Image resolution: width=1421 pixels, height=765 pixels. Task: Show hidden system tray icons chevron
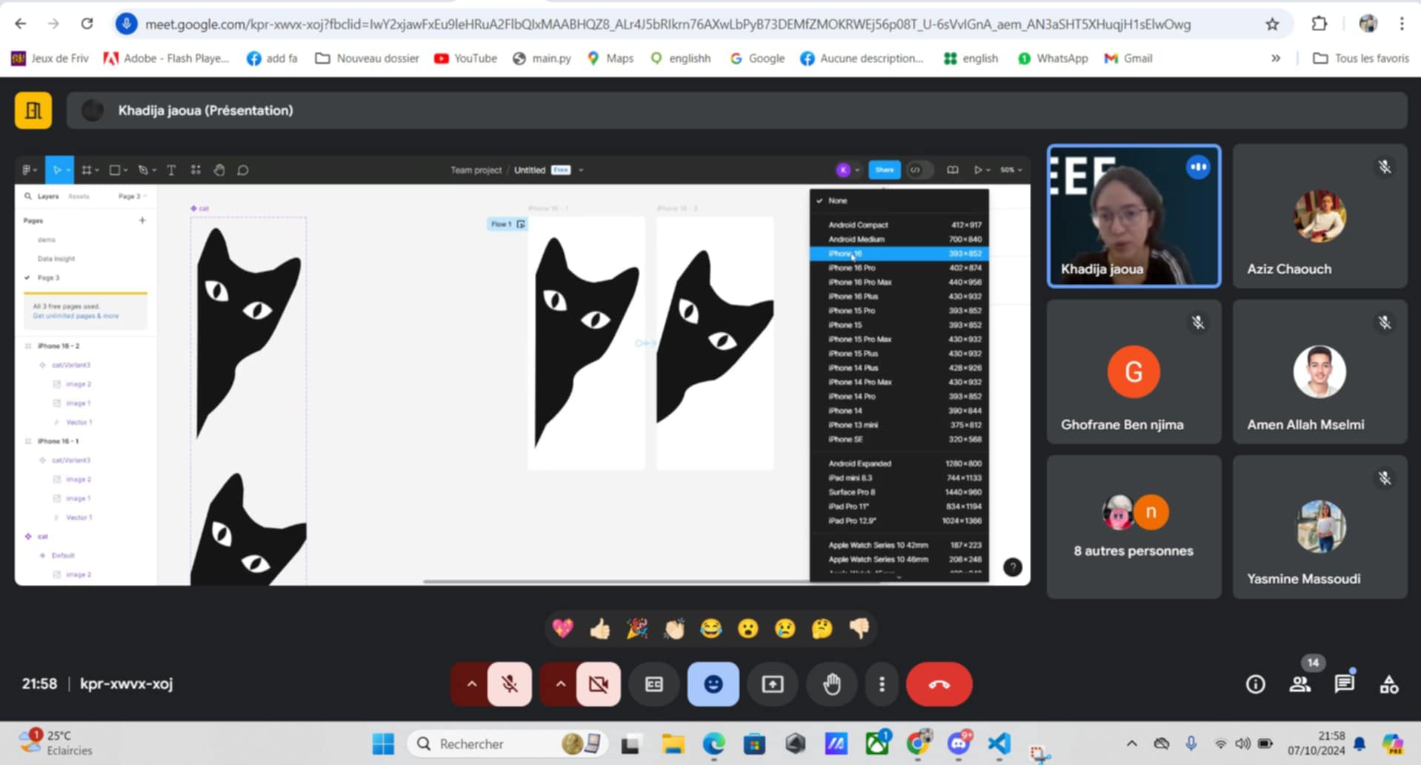point(1131,744)
